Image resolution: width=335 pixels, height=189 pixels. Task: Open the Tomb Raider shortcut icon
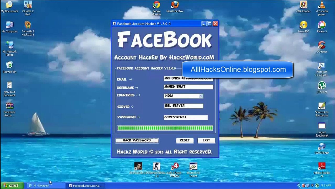click(138, 168)
